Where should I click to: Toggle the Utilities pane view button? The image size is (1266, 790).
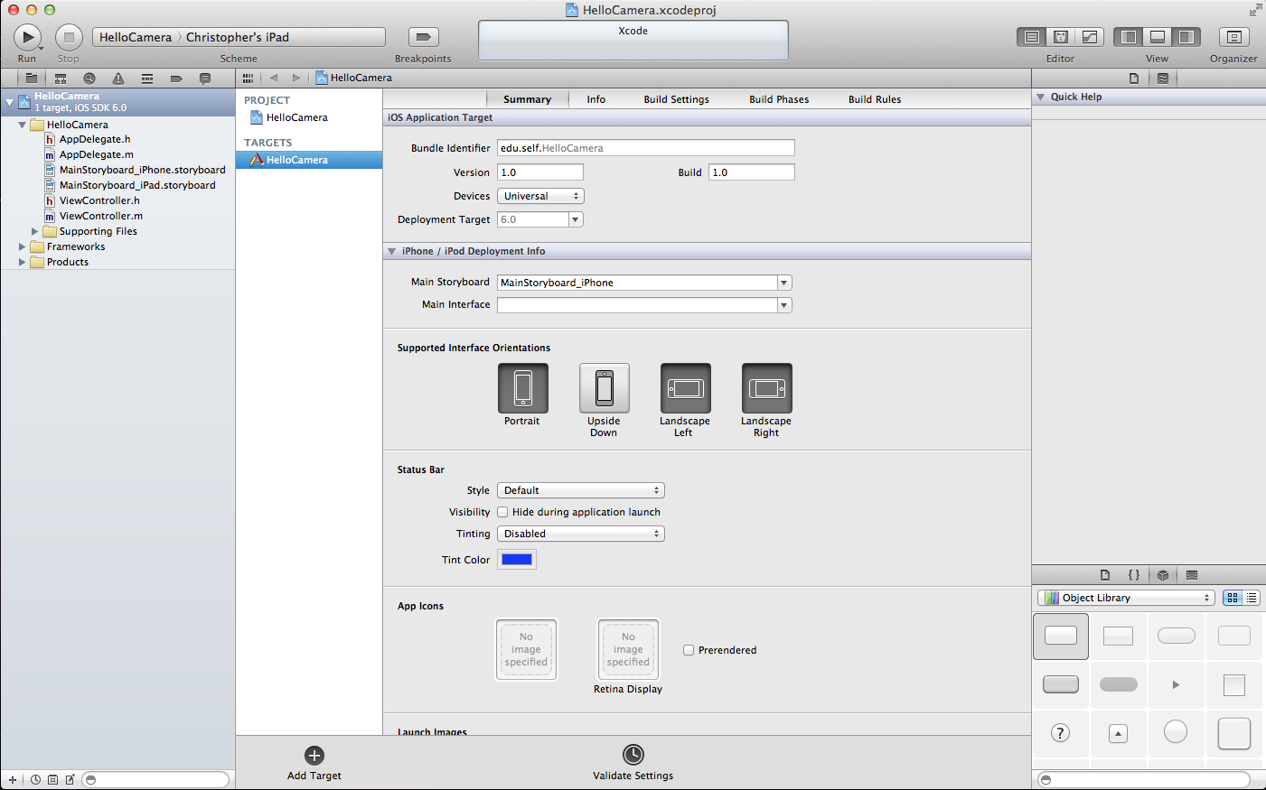pos(1186,37)
